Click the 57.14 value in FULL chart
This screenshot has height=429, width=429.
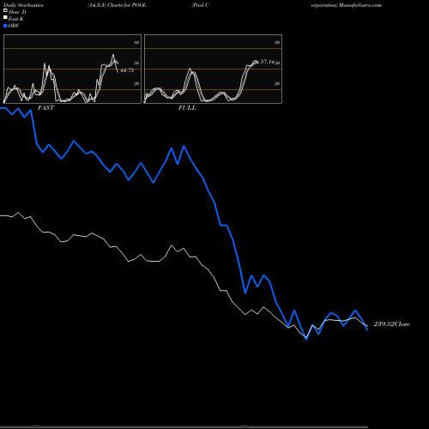(x=267, y=62)
